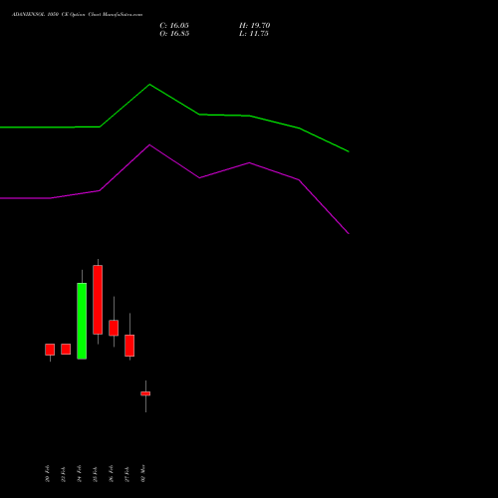Select the open value "O: 16.85"

pos(174,34)
